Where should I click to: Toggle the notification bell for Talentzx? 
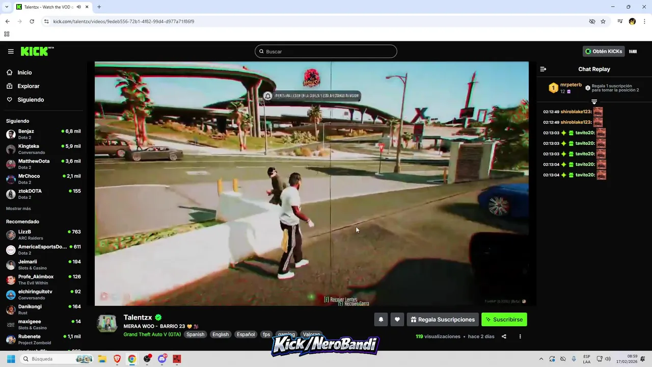click(x=381, y=320)
